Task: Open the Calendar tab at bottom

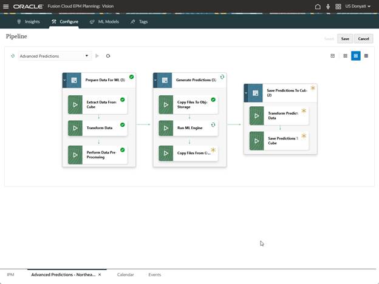Action: (125, 275)
